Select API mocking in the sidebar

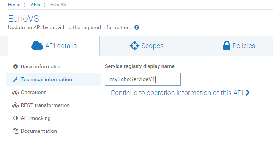coord(36,118)
